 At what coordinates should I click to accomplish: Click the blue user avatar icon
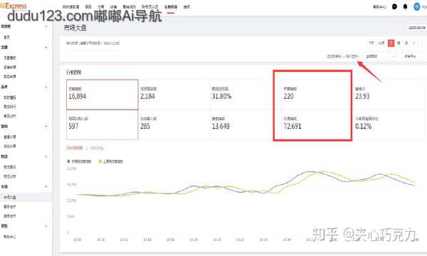point(416,6)
